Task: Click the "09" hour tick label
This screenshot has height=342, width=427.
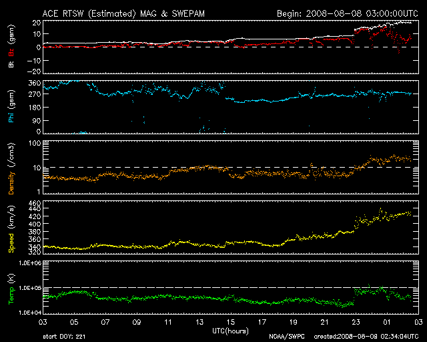Action: pyautogui.click(x=137, y=323)
